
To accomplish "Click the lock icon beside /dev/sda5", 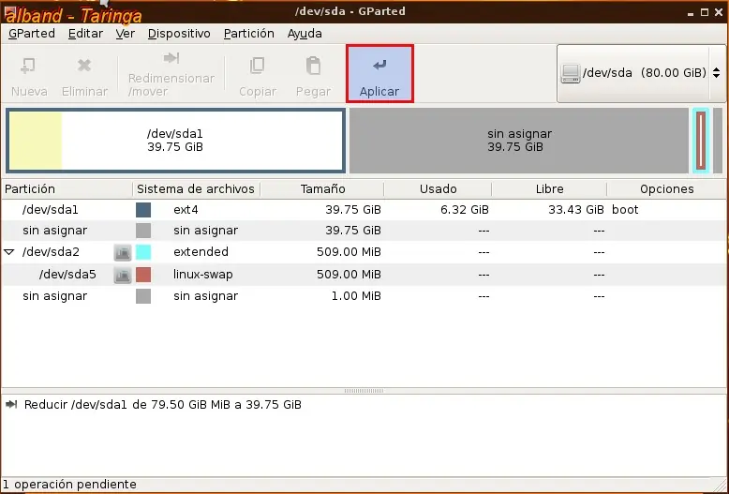I will (123, 275).
